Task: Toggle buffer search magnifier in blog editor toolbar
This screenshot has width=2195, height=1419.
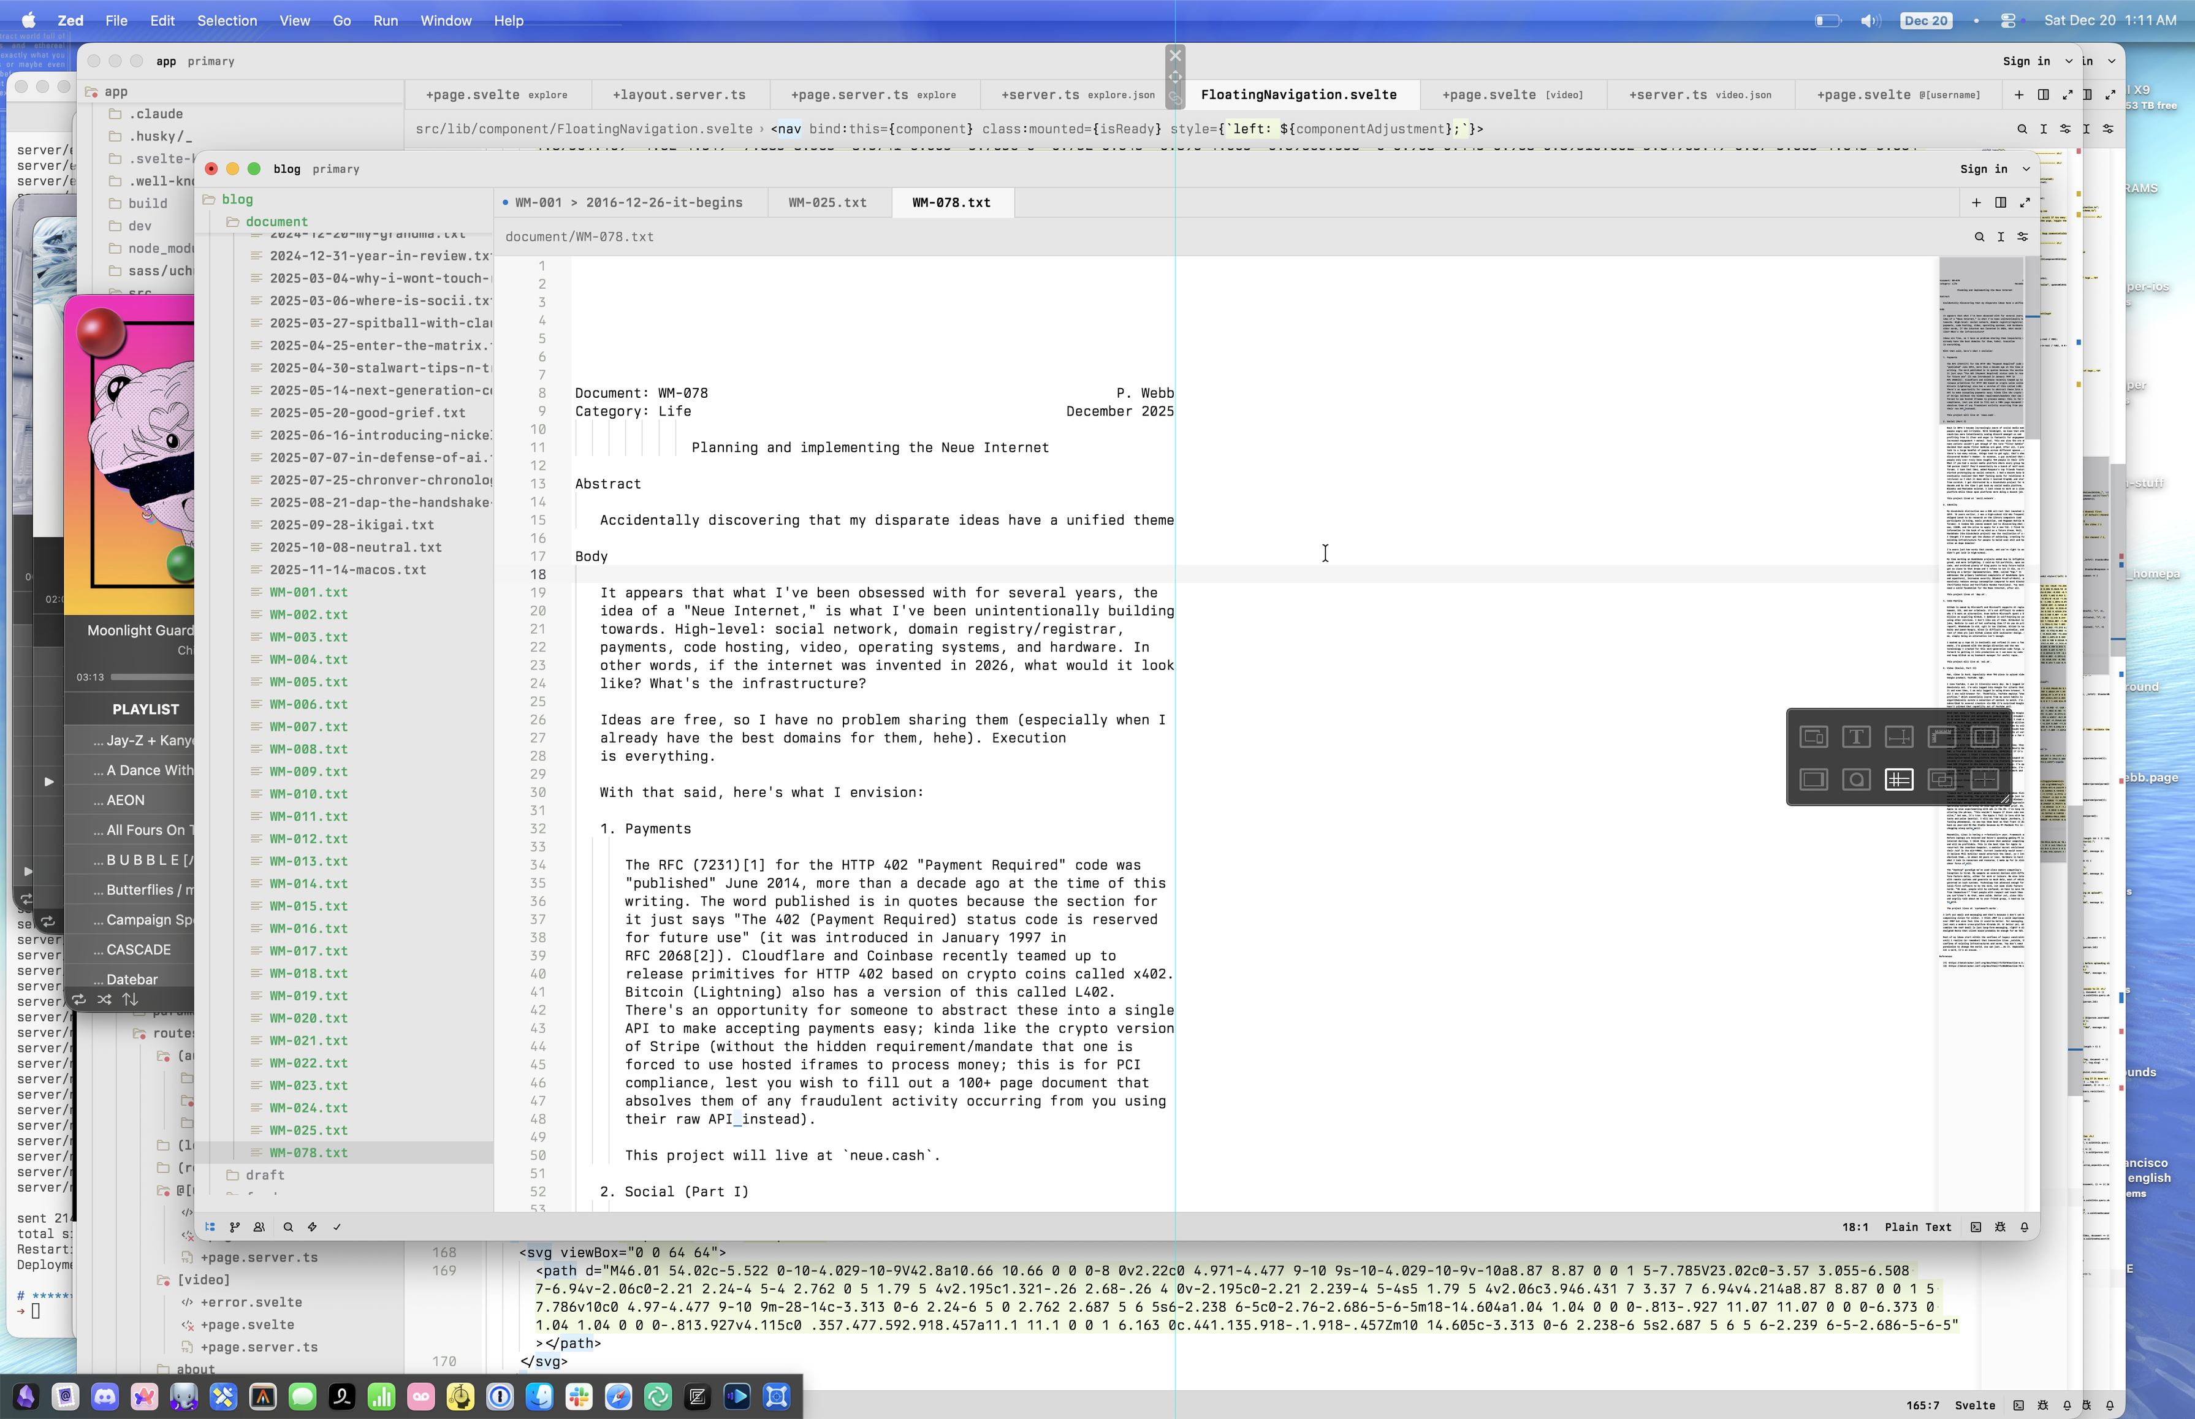Action: pyautogui.click(x=1979, y=237)
